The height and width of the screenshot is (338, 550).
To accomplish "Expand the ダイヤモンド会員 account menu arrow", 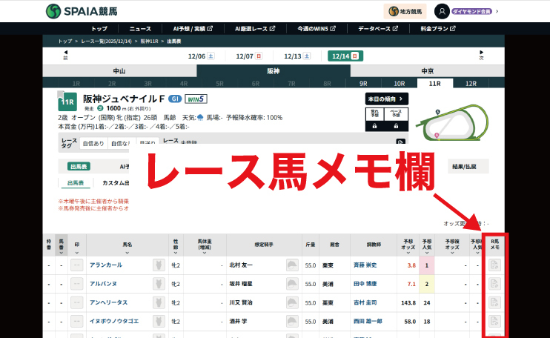I will pyautogui.click(x=497, y=11).
